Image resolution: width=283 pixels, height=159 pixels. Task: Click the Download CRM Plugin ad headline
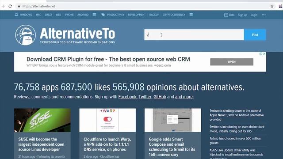108,59
